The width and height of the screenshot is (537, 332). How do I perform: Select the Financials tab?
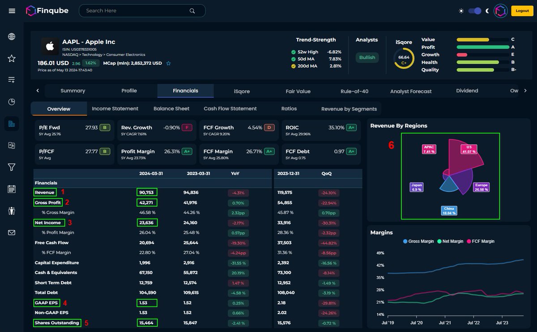(185, 91)
